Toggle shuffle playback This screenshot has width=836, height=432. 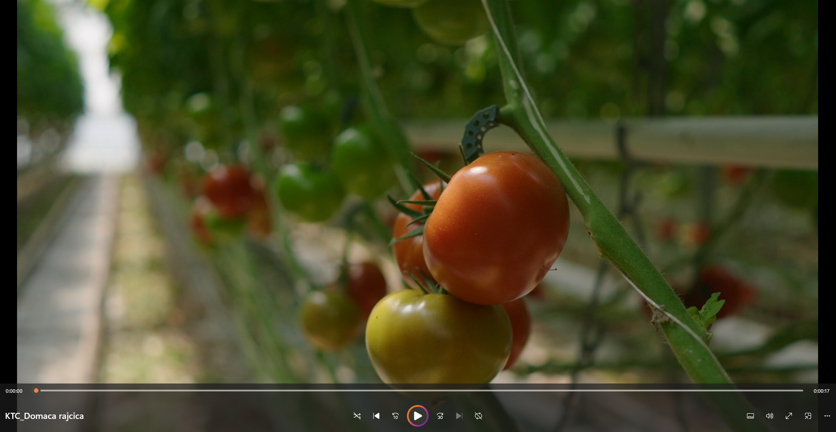coord(357,416)
